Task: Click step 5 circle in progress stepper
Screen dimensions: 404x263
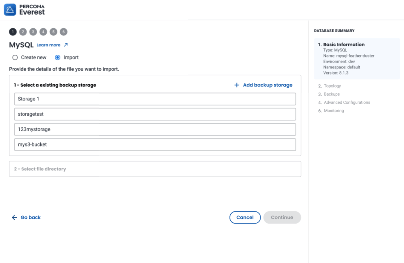Action: [x=54, y=32]
